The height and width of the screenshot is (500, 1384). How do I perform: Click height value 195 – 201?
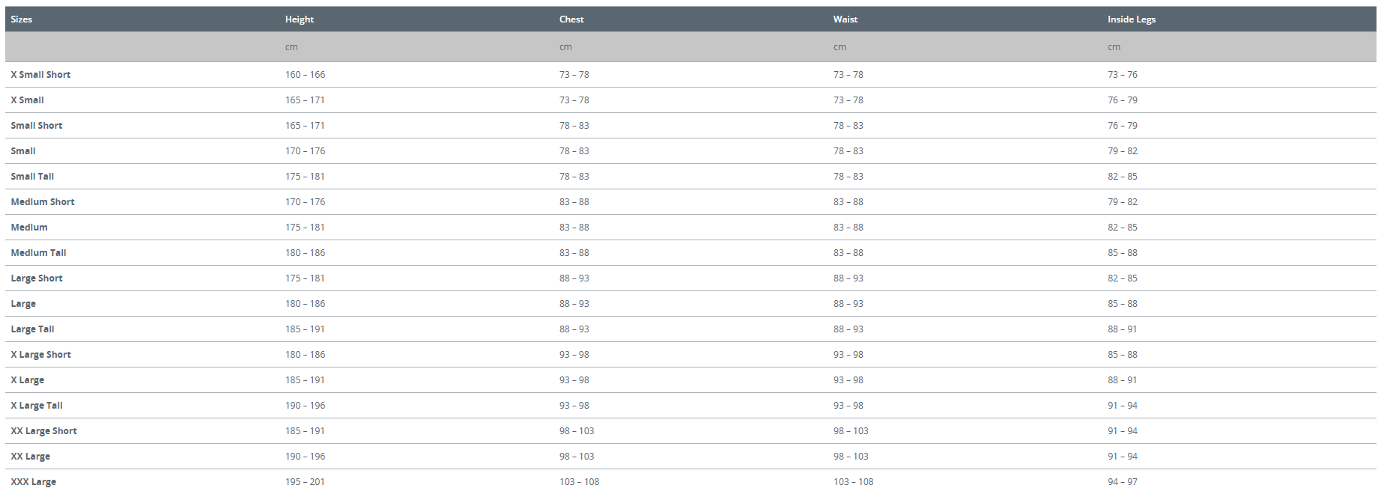(x=305, y=482)
